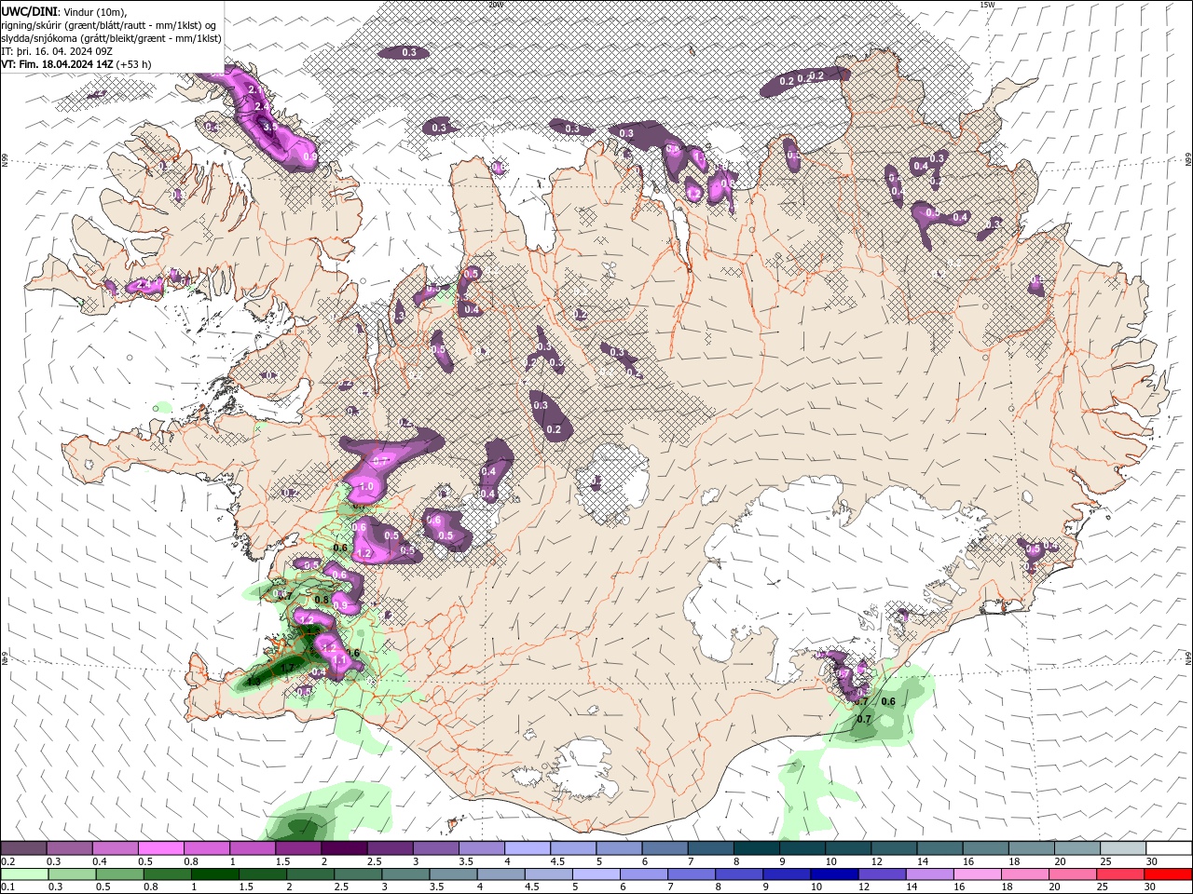Click the 'slydda/snjókoma' snow description line
This screenshot has height=894, width=1193.
(111, 38)
